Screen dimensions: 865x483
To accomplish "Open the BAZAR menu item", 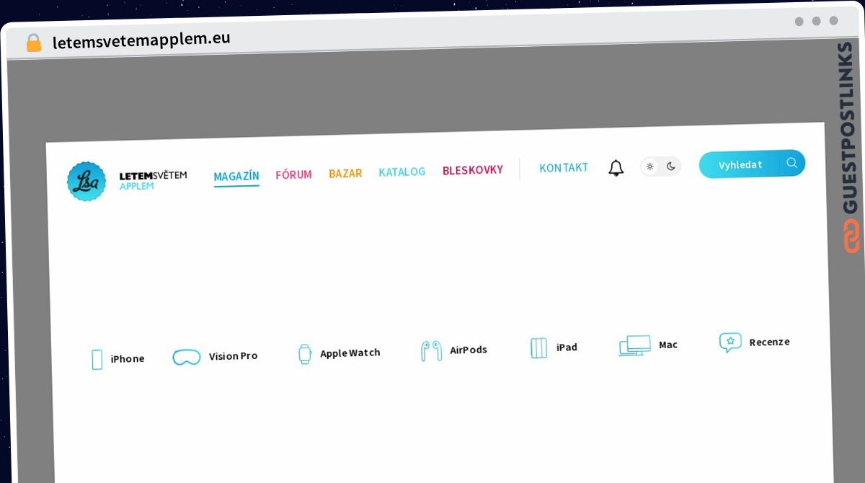I will (345, 173).
